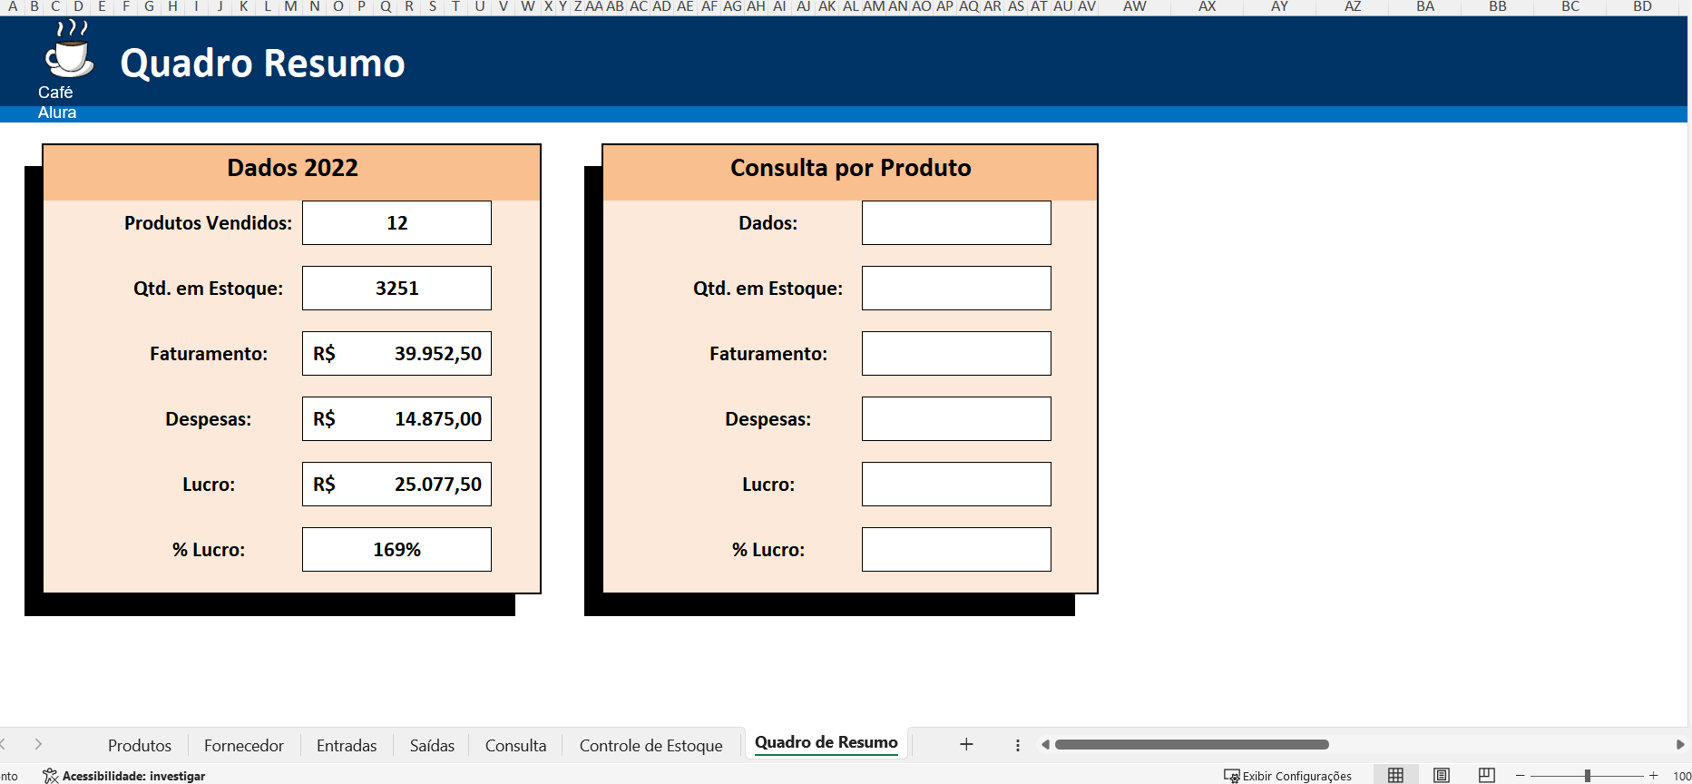Screen dimensions: 1692x784
Task: Select Faturamento cell R$ 39.952,50
Action: click(396, 353)
